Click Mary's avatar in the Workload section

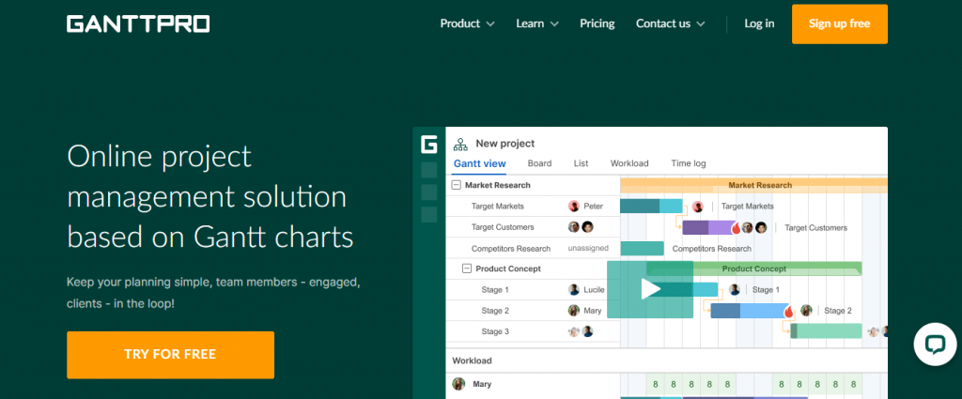(458, 384)
